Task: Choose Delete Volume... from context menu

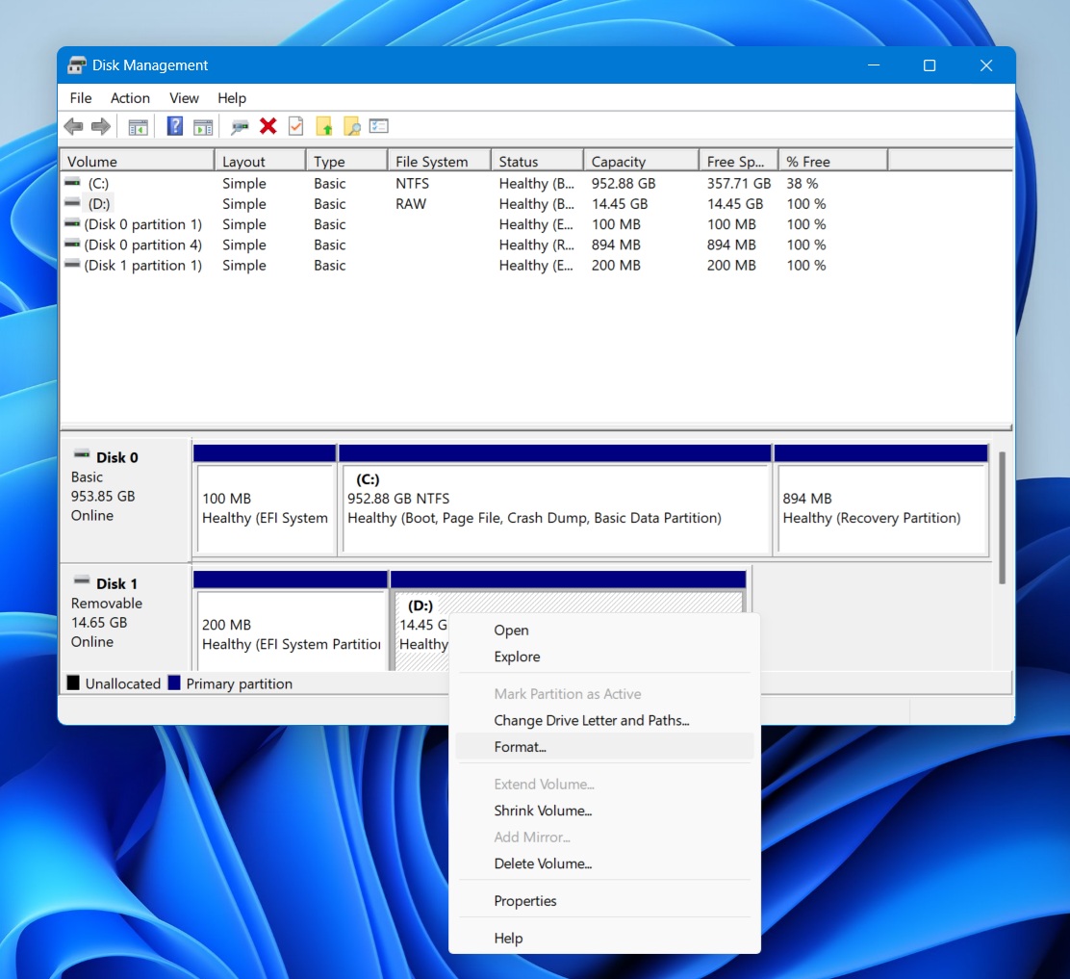Action: [604, 863]
